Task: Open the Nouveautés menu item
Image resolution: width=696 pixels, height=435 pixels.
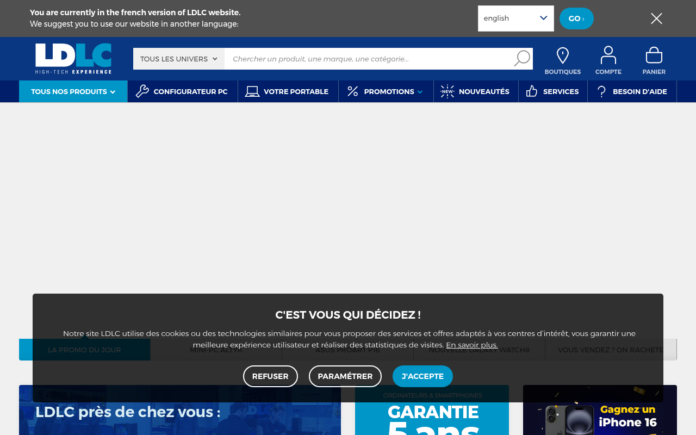Action: click(x=476, y=91)
